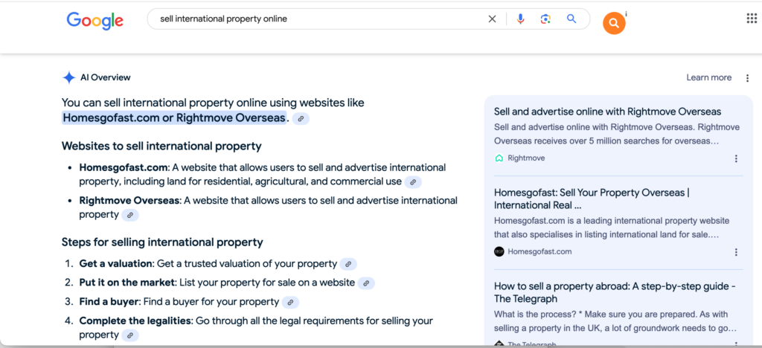
Task: Click bold Complete the legalities step
Action: click(135, 320)
